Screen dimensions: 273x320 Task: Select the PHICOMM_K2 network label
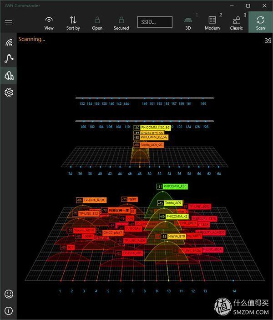[x=174, y=217]
